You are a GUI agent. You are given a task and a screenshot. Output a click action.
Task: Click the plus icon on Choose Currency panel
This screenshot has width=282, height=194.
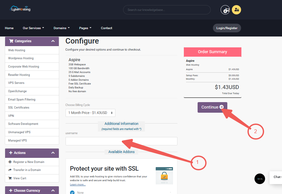pyautogui.click(x=11, y=190)
